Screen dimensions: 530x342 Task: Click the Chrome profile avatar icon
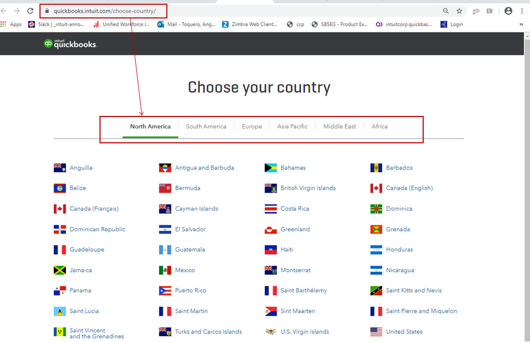pos(508,11)
